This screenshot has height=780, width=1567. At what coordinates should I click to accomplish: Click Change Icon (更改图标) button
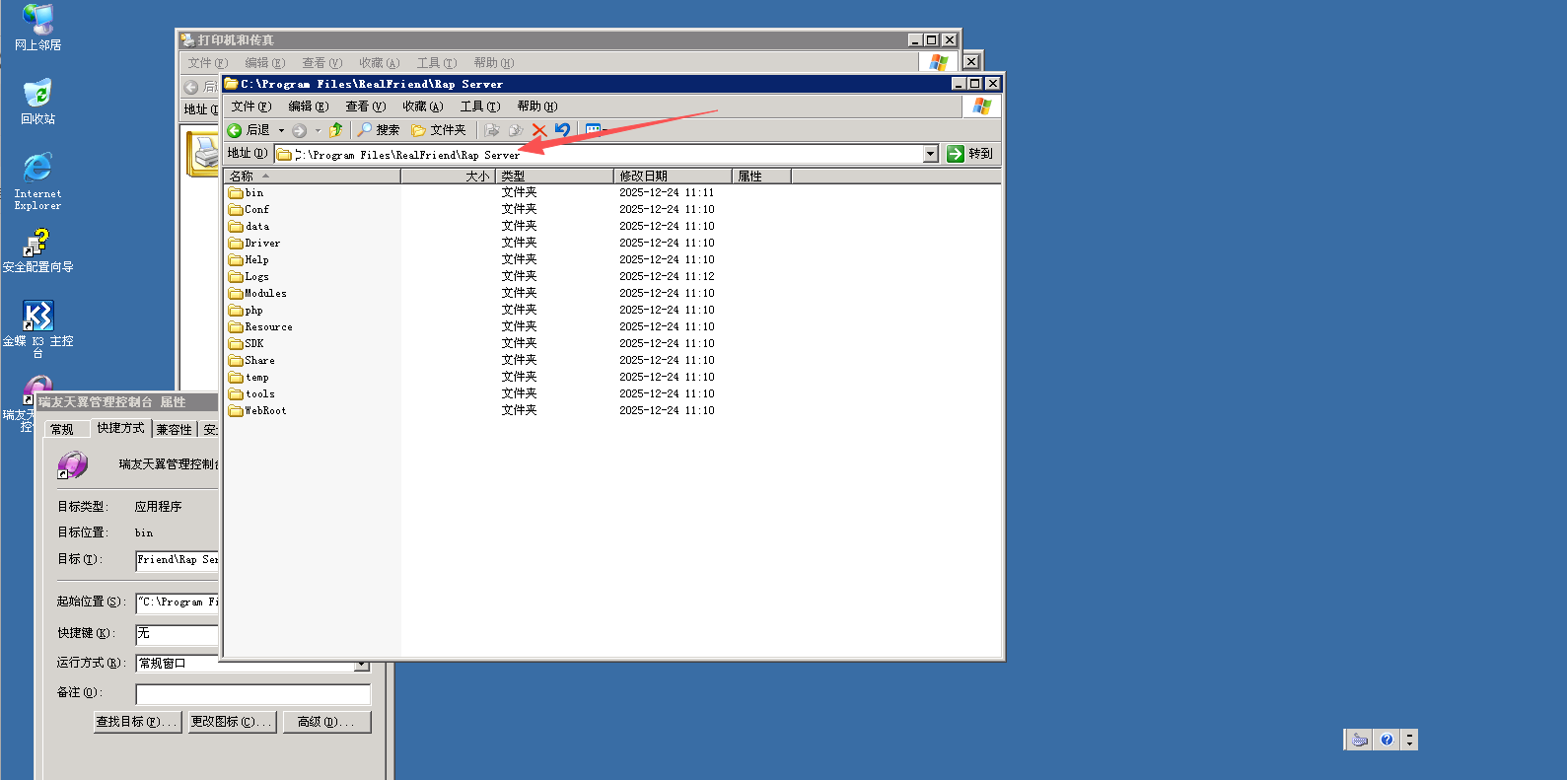[x=233, y=723]
